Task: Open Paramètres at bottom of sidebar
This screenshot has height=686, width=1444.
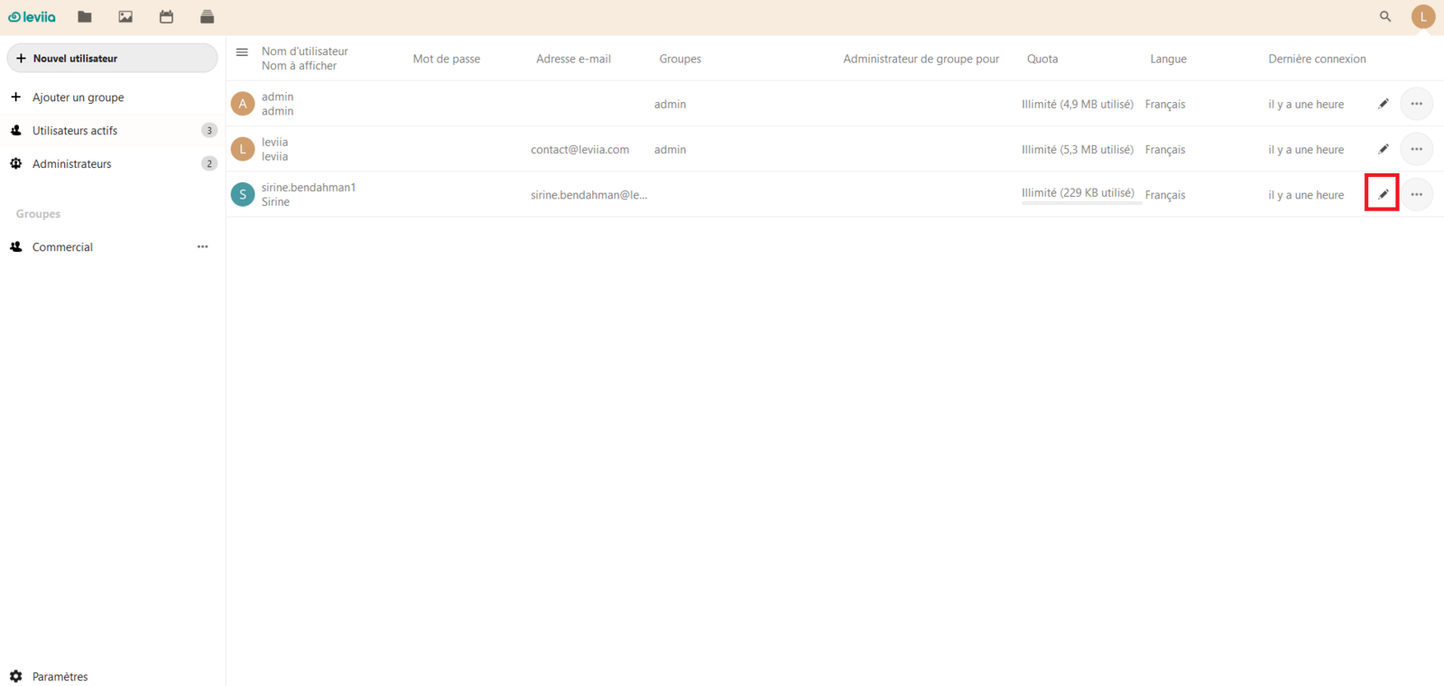Action: [x=60, y=676]
